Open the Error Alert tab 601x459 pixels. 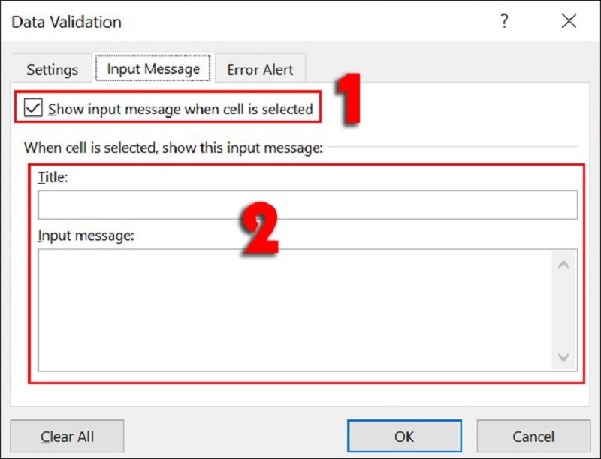(x=260, y=70)
